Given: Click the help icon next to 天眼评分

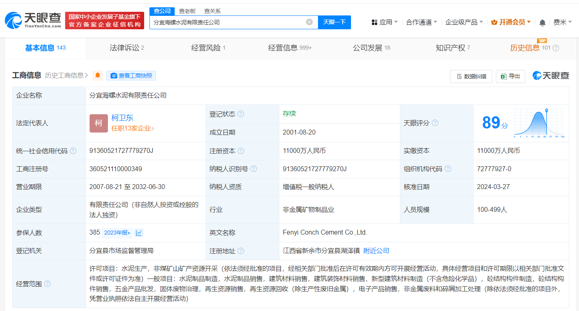Looking at the screenshot, I should (435, 123).
